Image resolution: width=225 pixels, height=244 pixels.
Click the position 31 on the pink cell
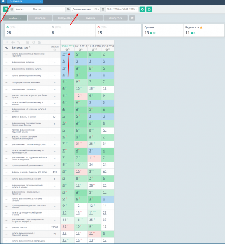78,144
